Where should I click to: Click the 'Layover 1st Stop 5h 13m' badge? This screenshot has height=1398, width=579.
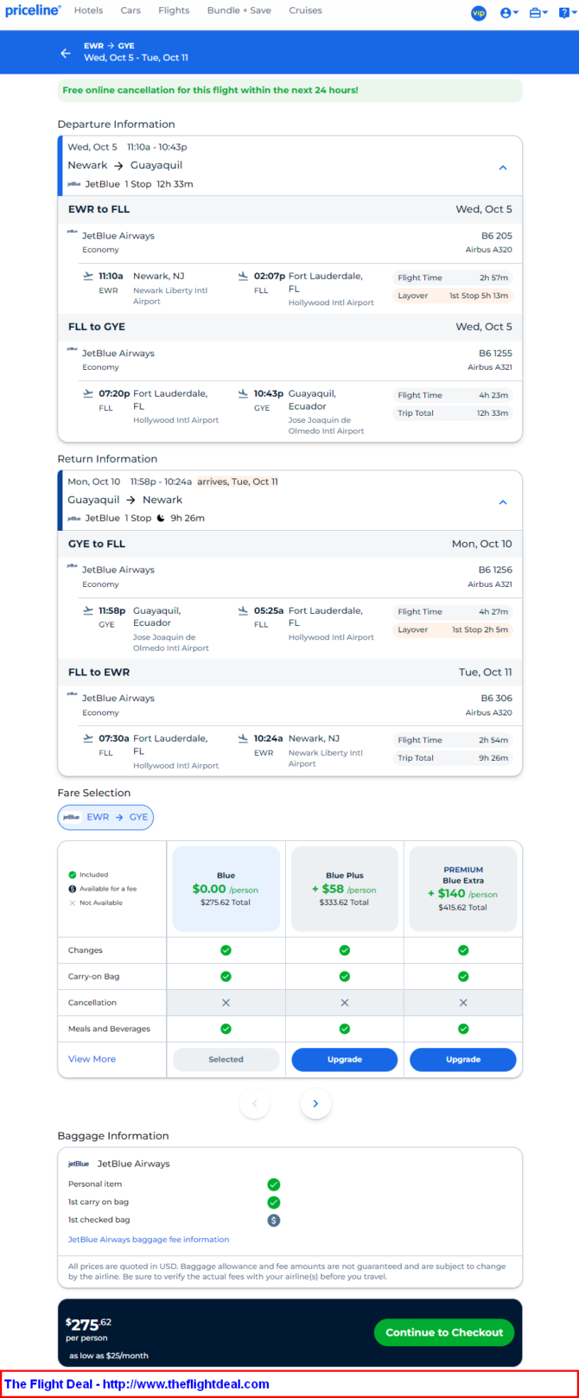[x=453, y=296]
